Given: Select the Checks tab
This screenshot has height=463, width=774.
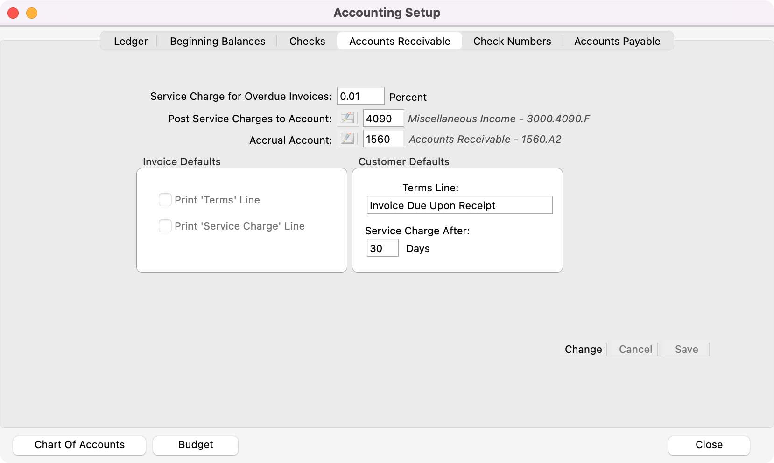Looking at the screenshot, I should 307,41.
